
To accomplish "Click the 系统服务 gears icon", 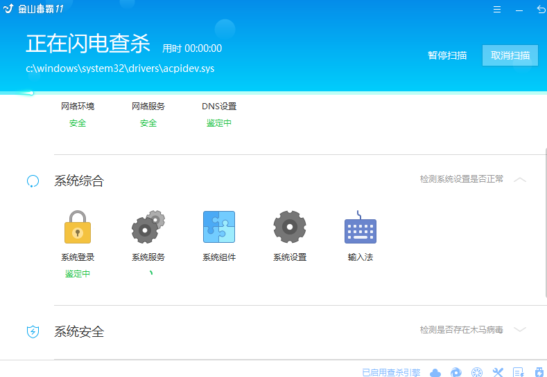I will [x=148, y=228].
